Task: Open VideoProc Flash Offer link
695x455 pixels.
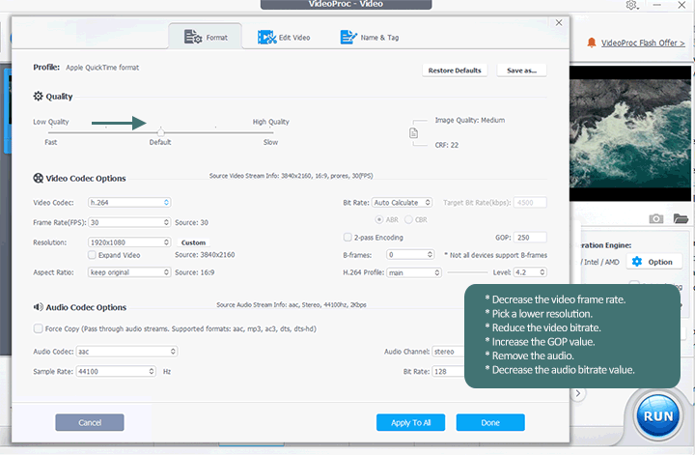Action: [x=643, y=43]
